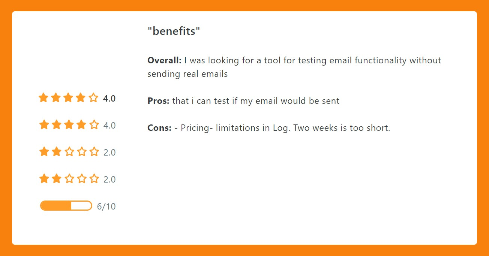This screenshot has width=489, height=256.
Task: Click the bold "Pros:" label
Action: [x=158, y=101]
